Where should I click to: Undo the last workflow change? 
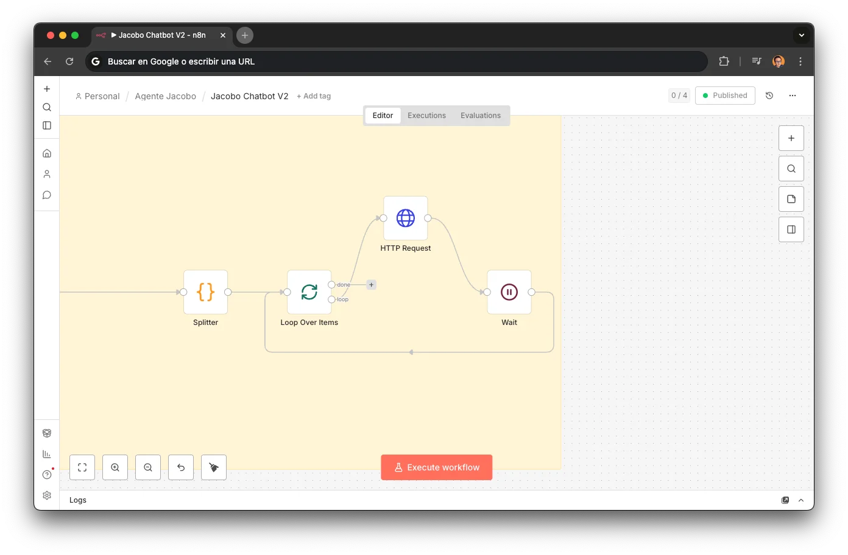point(180,467)
